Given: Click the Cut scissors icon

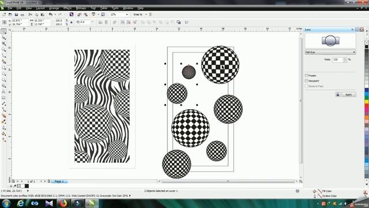Looking at the screenshot, I should (x=31, y=14).
